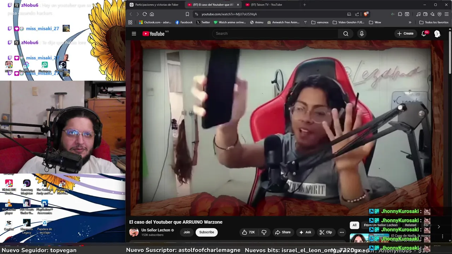Click the Brave Shields lion icon

coord(366,14)
